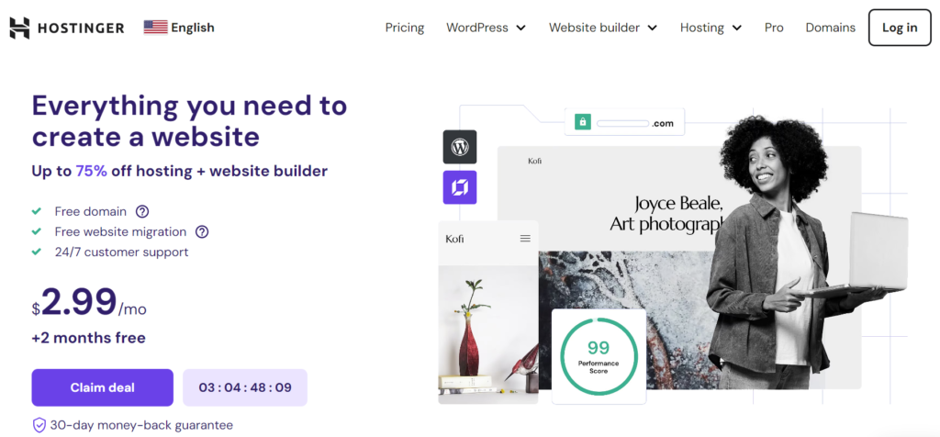Click the '75%' discount text
This screenshot has height=437, width=940.
[x=91, y=172]
